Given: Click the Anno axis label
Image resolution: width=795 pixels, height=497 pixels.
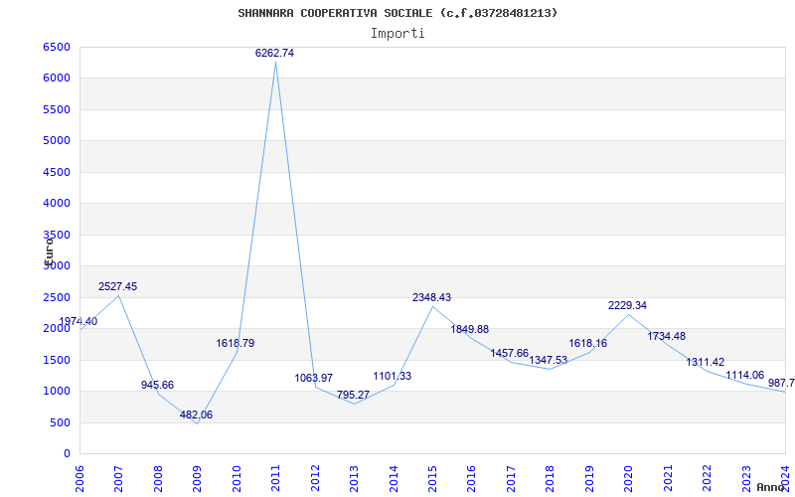Looking at the screenshot, I should pyautogui.click(x=771, y=487).
